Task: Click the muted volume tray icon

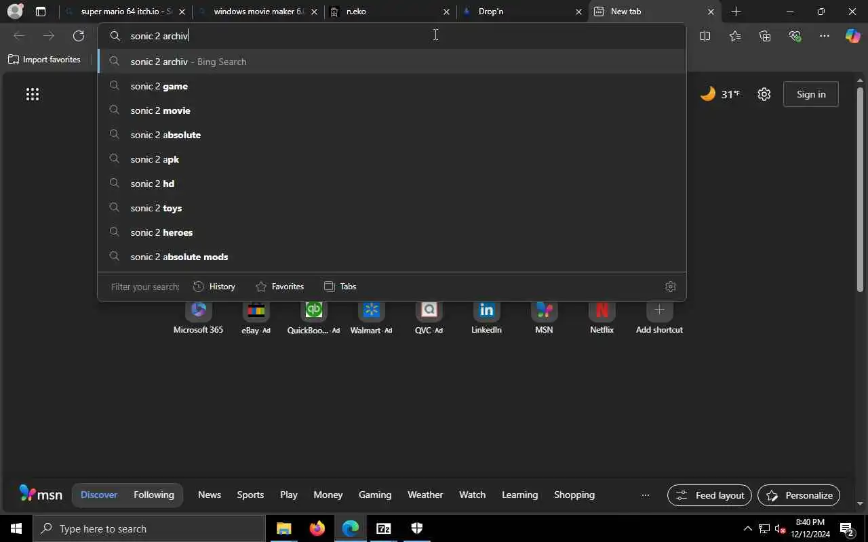Action: pyautogui.click(x=780, y=528)
